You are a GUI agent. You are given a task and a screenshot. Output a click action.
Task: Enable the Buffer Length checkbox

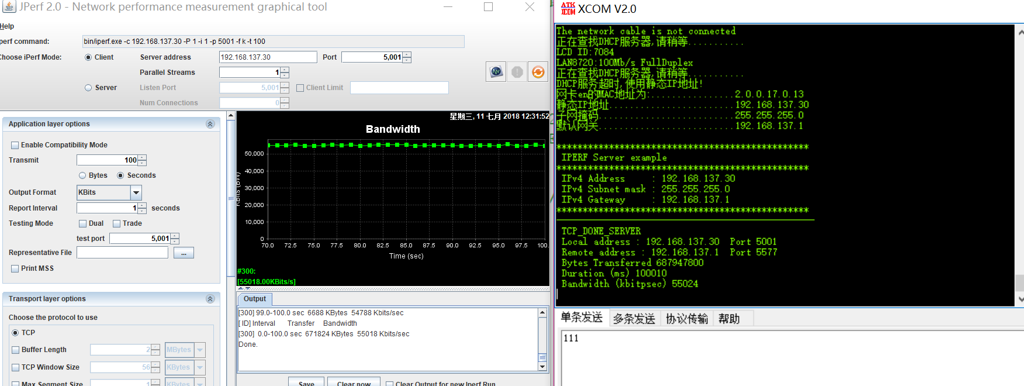(x=16, y=350)
